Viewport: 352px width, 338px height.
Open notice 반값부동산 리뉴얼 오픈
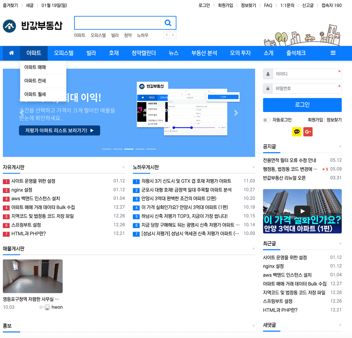[284, 178]
